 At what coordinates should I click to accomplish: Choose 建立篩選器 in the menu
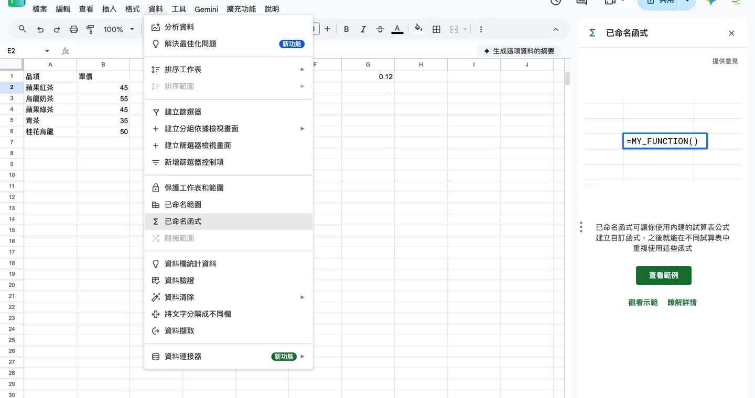tap(229, 112)
